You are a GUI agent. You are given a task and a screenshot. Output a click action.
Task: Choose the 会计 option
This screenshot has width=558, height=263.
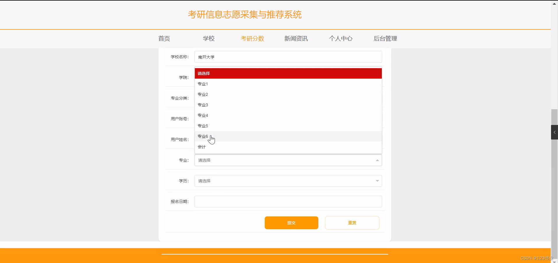pyautogui.click(x=201, y=147)
